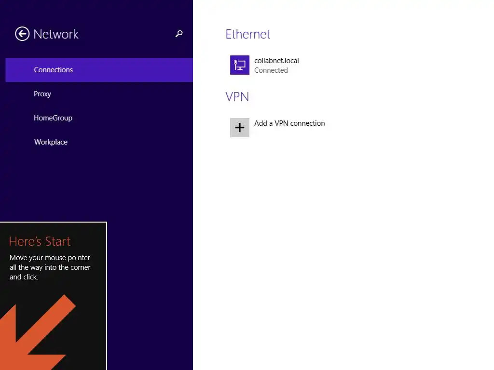This screenshot has width=494, height=370.
Task: Click the orange arrow in the Start tip
Action: pyautogui.click(x=34, y=332)
